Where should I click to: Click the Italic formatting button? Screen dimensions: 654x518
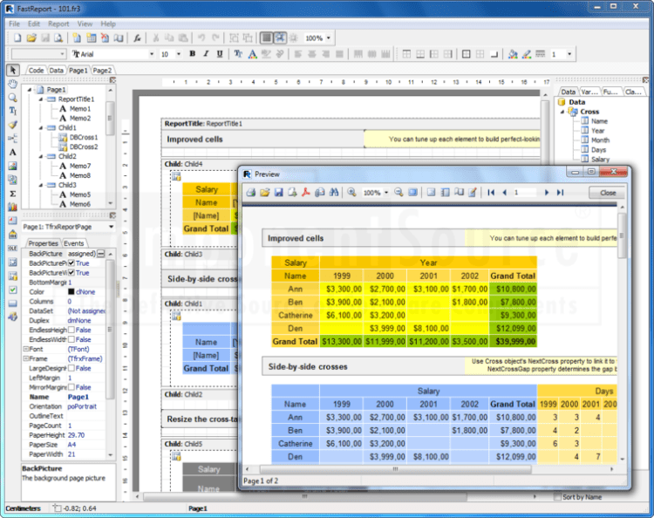[x=206, y=54]
